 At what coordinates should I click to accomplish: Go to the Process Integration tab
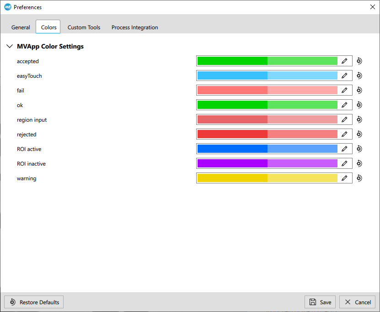coord(134,27)
